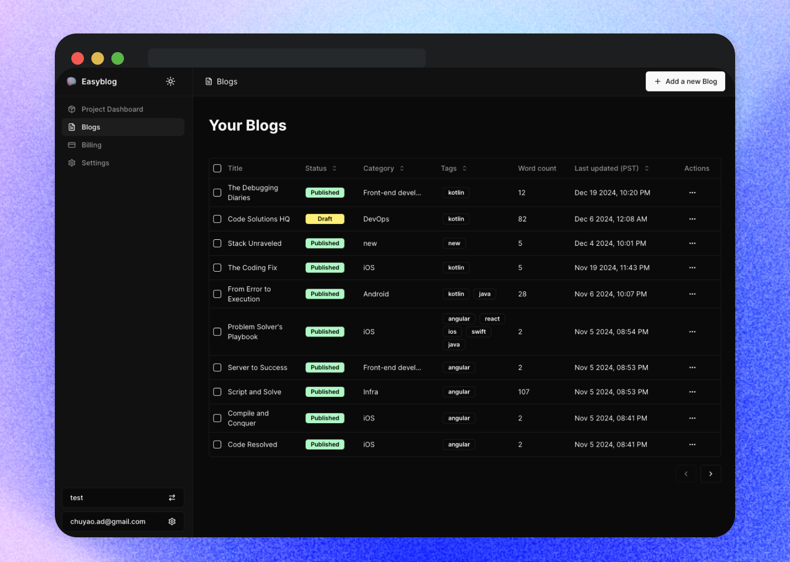
Task: Open actions menu for Problem Solver's Playbook
Action: click(x=692, y=331)
